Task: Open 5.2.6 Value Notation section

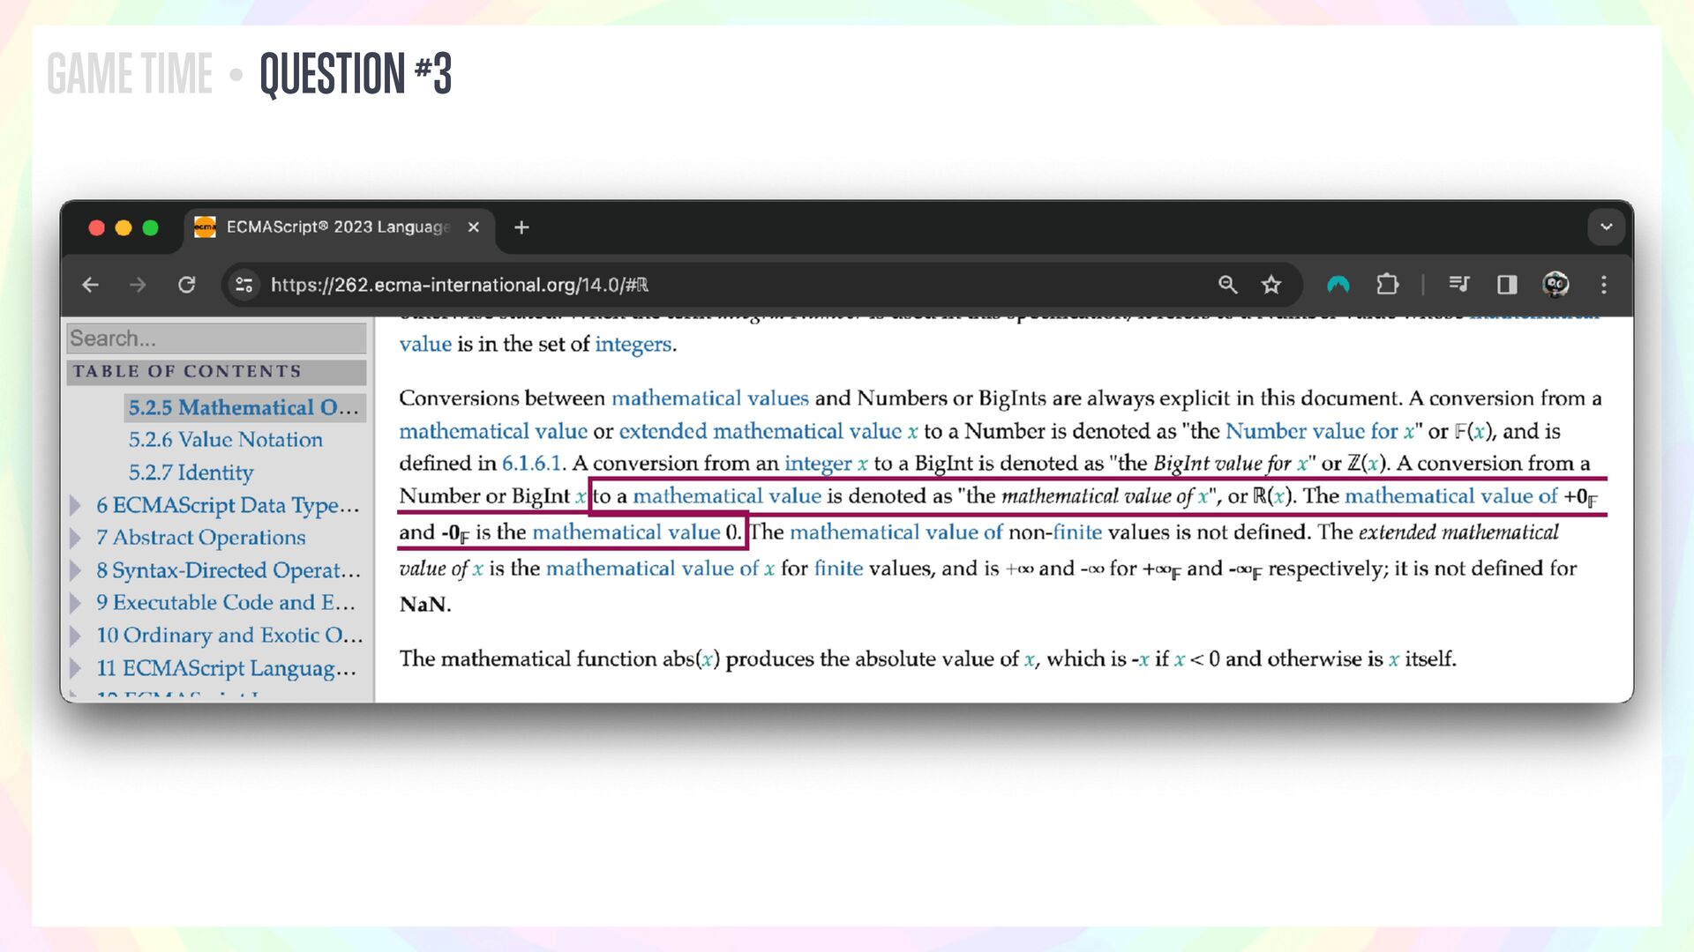Action: point(225,439)
